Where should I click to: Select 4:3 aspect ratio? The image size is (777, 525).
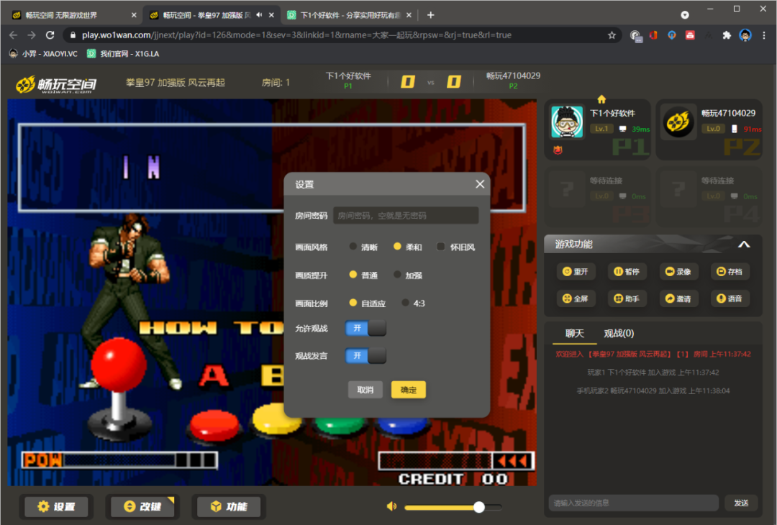tap(414, 303)
